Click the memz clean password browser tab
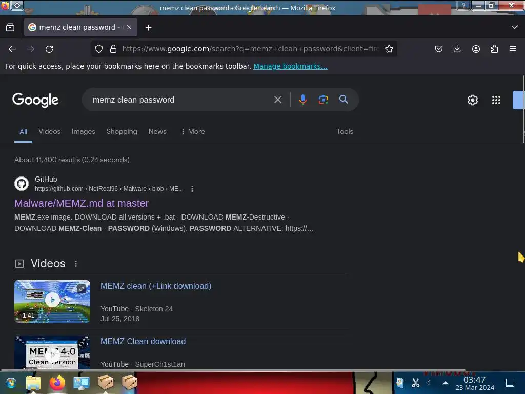This screenshot has height=394, width=525. (80, 28)
